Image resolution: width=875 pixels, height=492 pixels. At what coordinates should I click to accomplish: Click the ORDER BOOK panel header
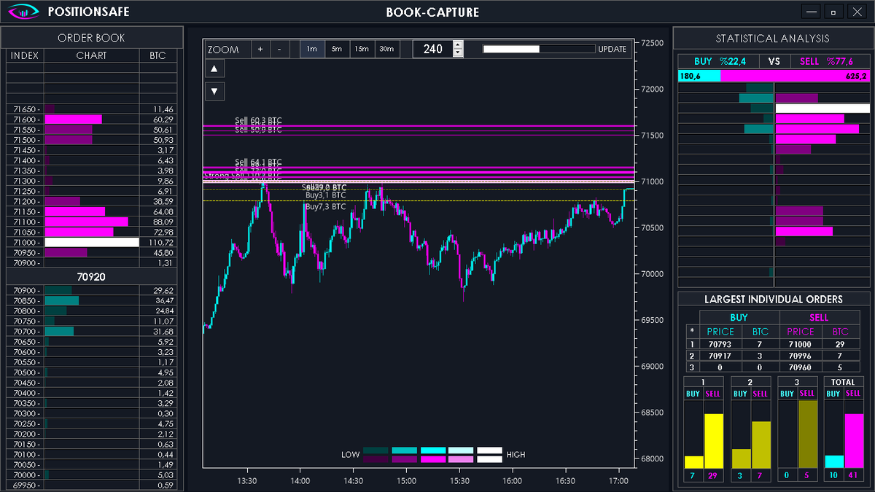pyautogui.click(x=91, y=38)
